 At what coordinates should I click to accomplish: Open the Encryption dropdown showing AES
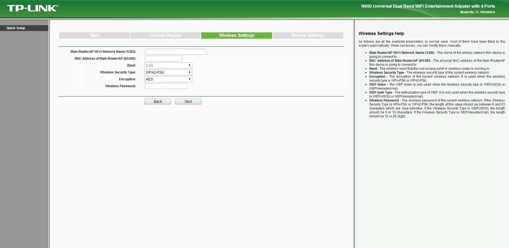168,79
